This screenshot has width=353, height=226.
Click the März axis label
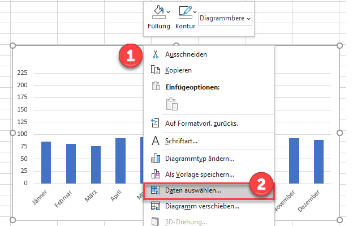[x=91, y=195]
